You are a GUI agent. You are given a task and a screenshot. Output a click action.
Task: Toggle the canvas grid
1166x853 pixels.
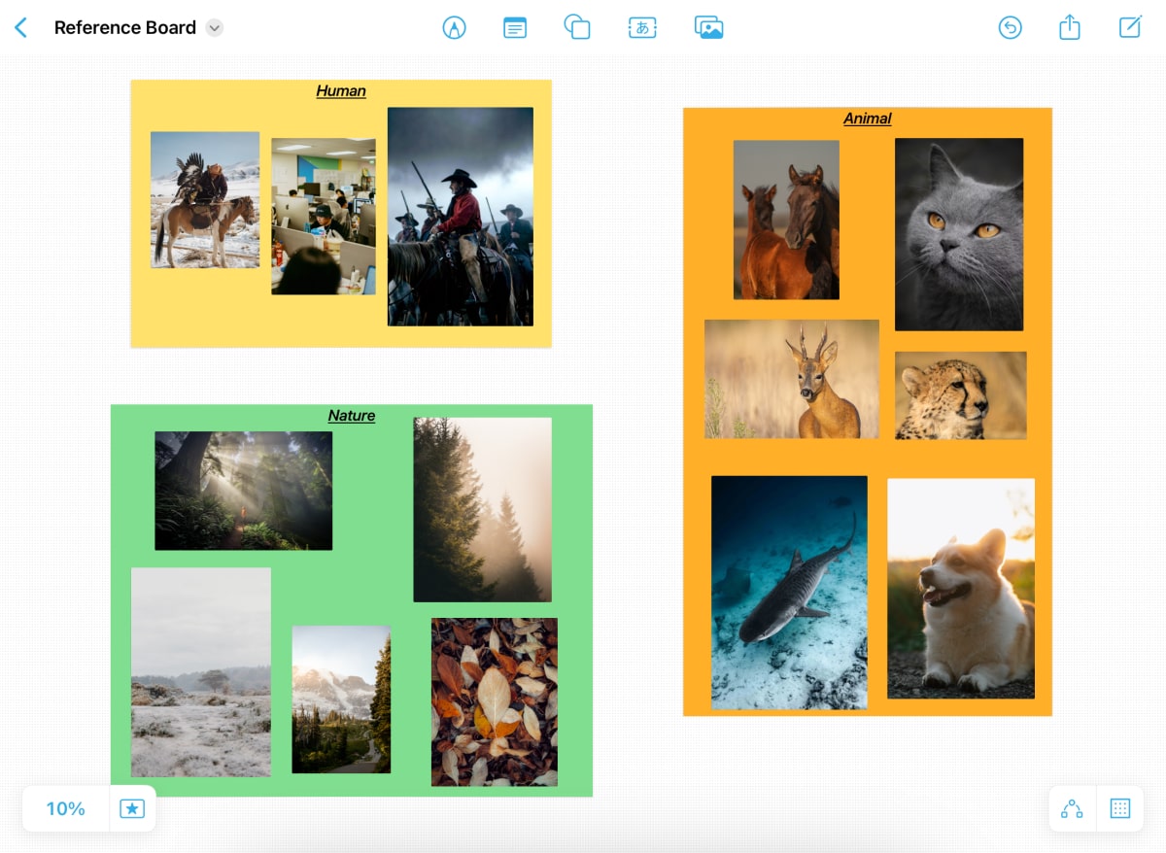tap(1120, 808)
